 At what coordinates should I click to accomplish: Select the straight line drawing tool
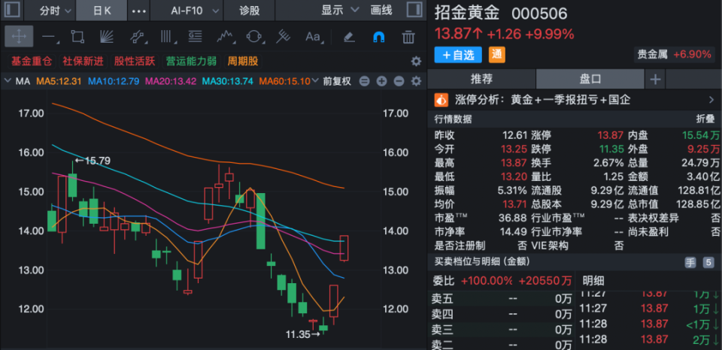coord(48,37)
